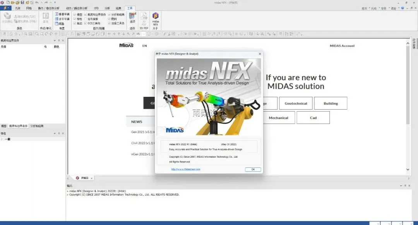Viewport: 418px width, 225px height.
Task: Toggle the 分析和结果 checkbox
Action: click(109, 14)
